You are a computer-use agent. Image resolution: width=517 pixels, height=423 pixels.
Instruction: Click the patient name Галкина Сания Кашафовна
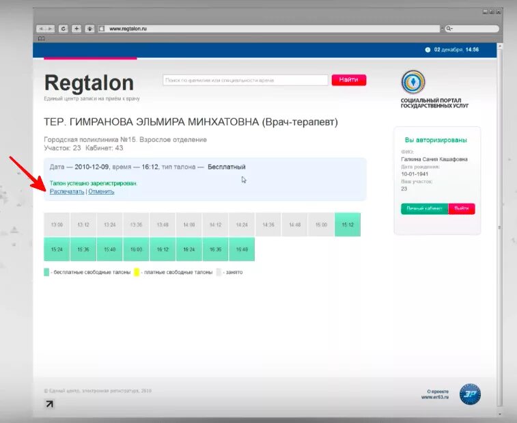pos(434,159)
